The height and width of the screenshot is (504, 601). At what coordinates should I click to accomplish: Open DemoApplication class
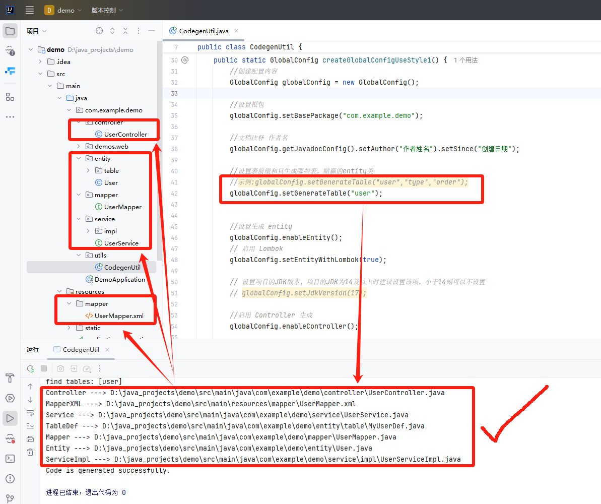[115, 279]
